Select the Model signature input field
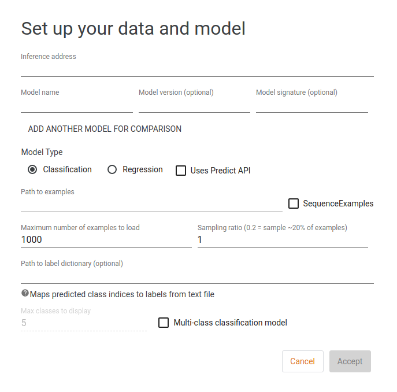The image size is (397, 392). click(x=311, y=105)
